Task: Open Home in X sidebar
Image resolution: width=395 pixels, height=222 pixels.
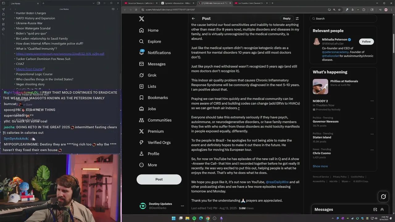Action: pos(149,30)
